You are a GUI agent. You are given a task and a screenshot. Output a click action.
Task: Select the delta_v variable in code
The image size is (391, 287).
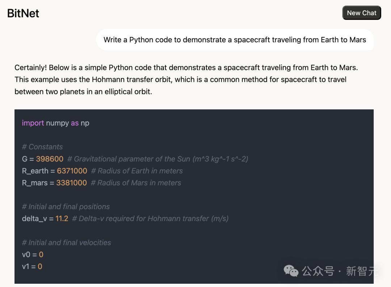tap(34, 219)
